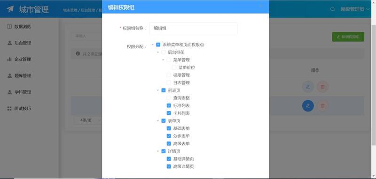Click the search input behind the dialog
The width and height of the screenshot is (376, 179).
pos(86,36)
